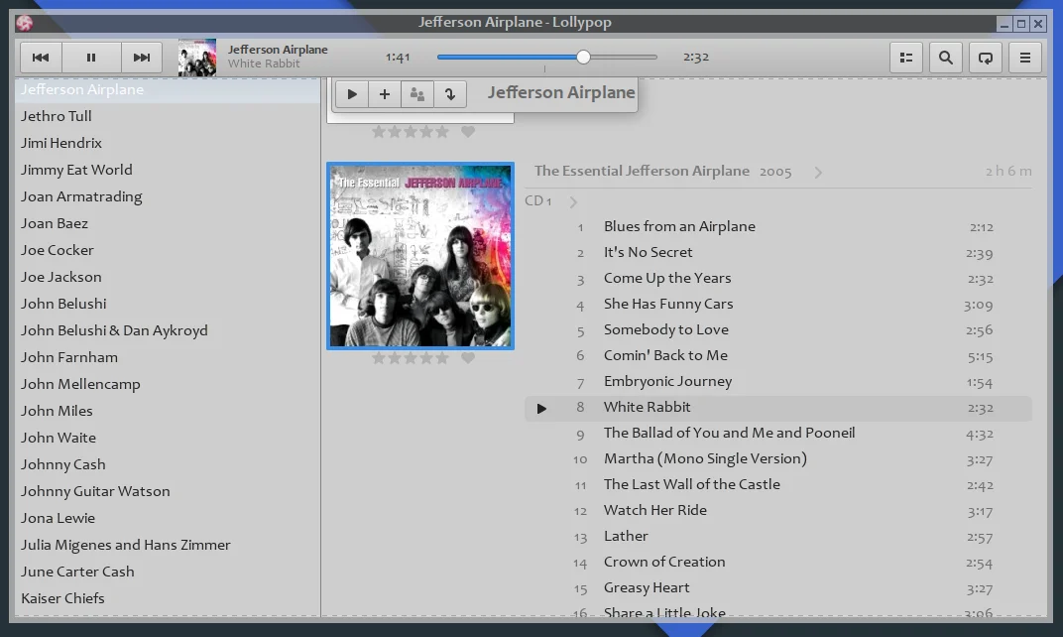
Task: Seek using the playback progress slider
Action: pyautogui.click(x=547, y=57)
